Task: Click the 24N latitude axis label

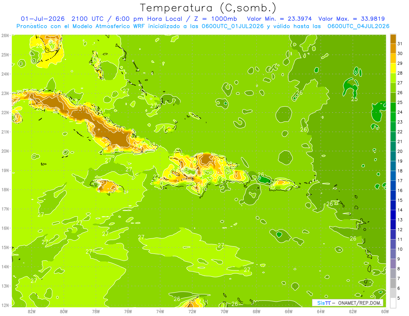Action: click(x=5, y=74)
